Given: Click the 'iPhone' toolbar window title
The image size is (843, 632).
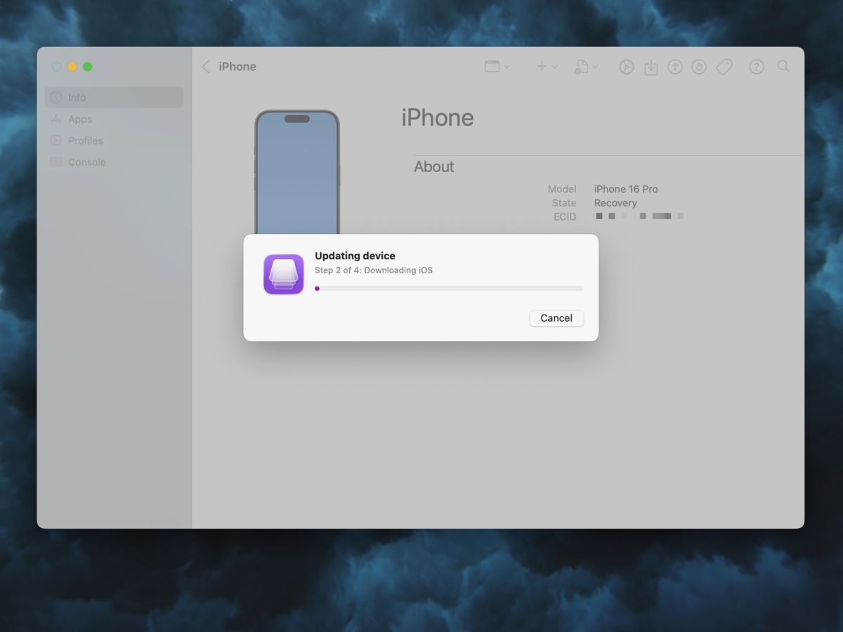Looking at the screenshot, I should (x=237, y=67).
